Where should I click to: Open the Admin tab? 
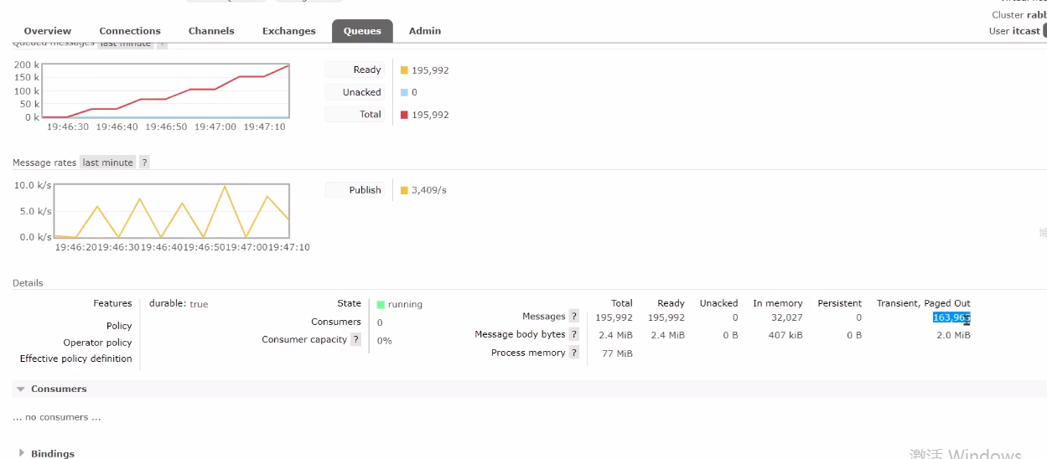pos(425,31)
